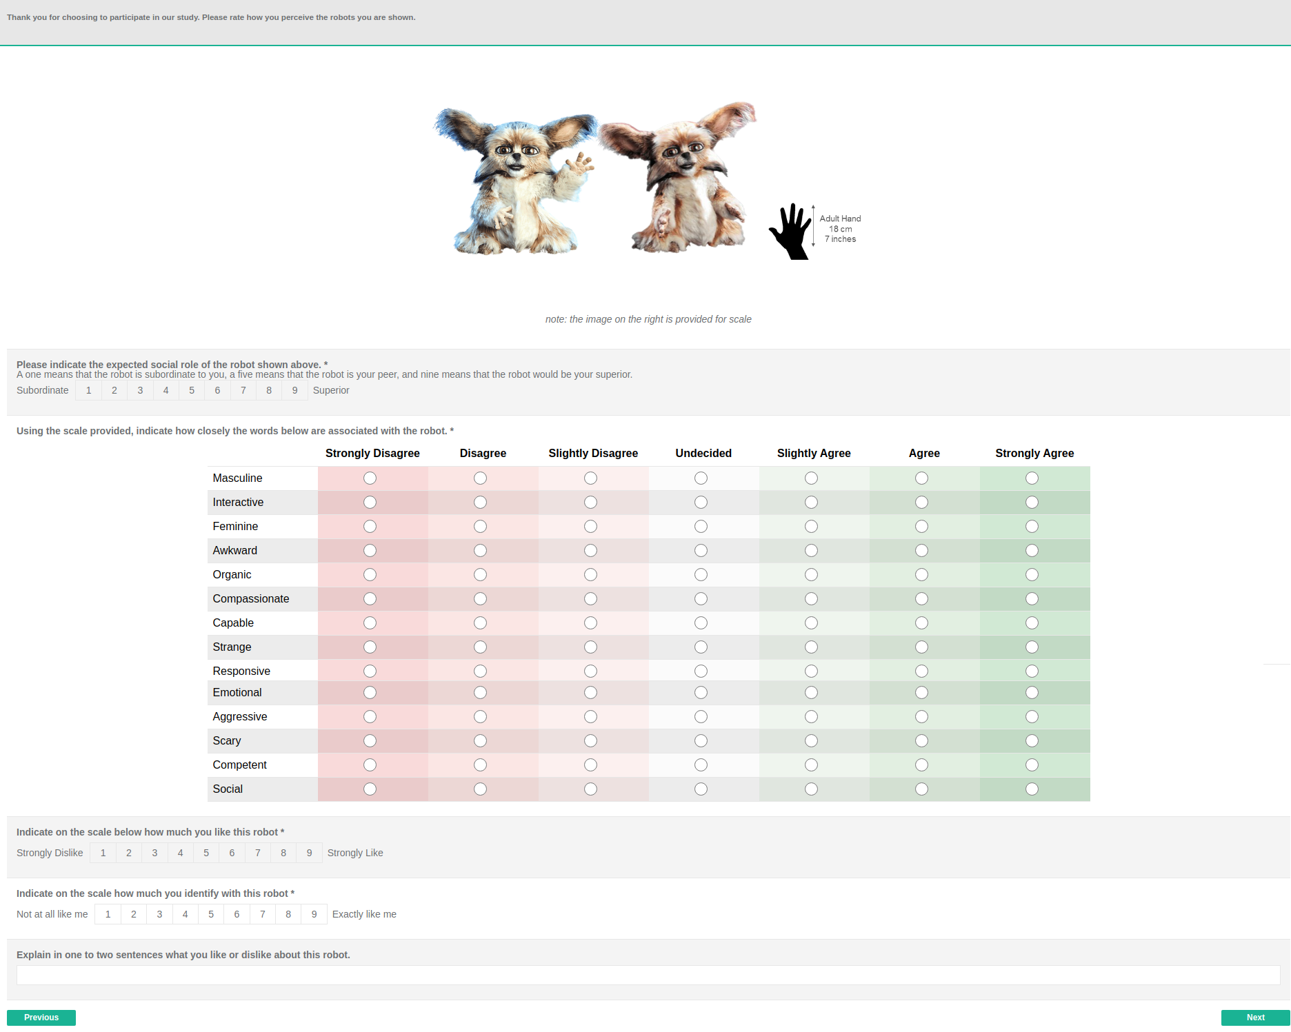Mark Strongly Agree for Social
The height and width of the screenshot is (1032, 1291).
click(1032, 789)
